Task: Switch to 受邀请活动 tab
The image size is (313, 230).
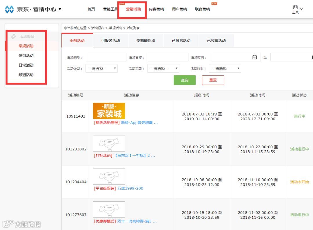Action: point(146,41)
